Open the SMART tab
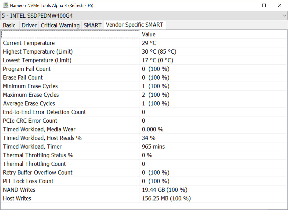The width and height of the screenshot is (288, 210). pyautogui.click(x=92, y=25)
